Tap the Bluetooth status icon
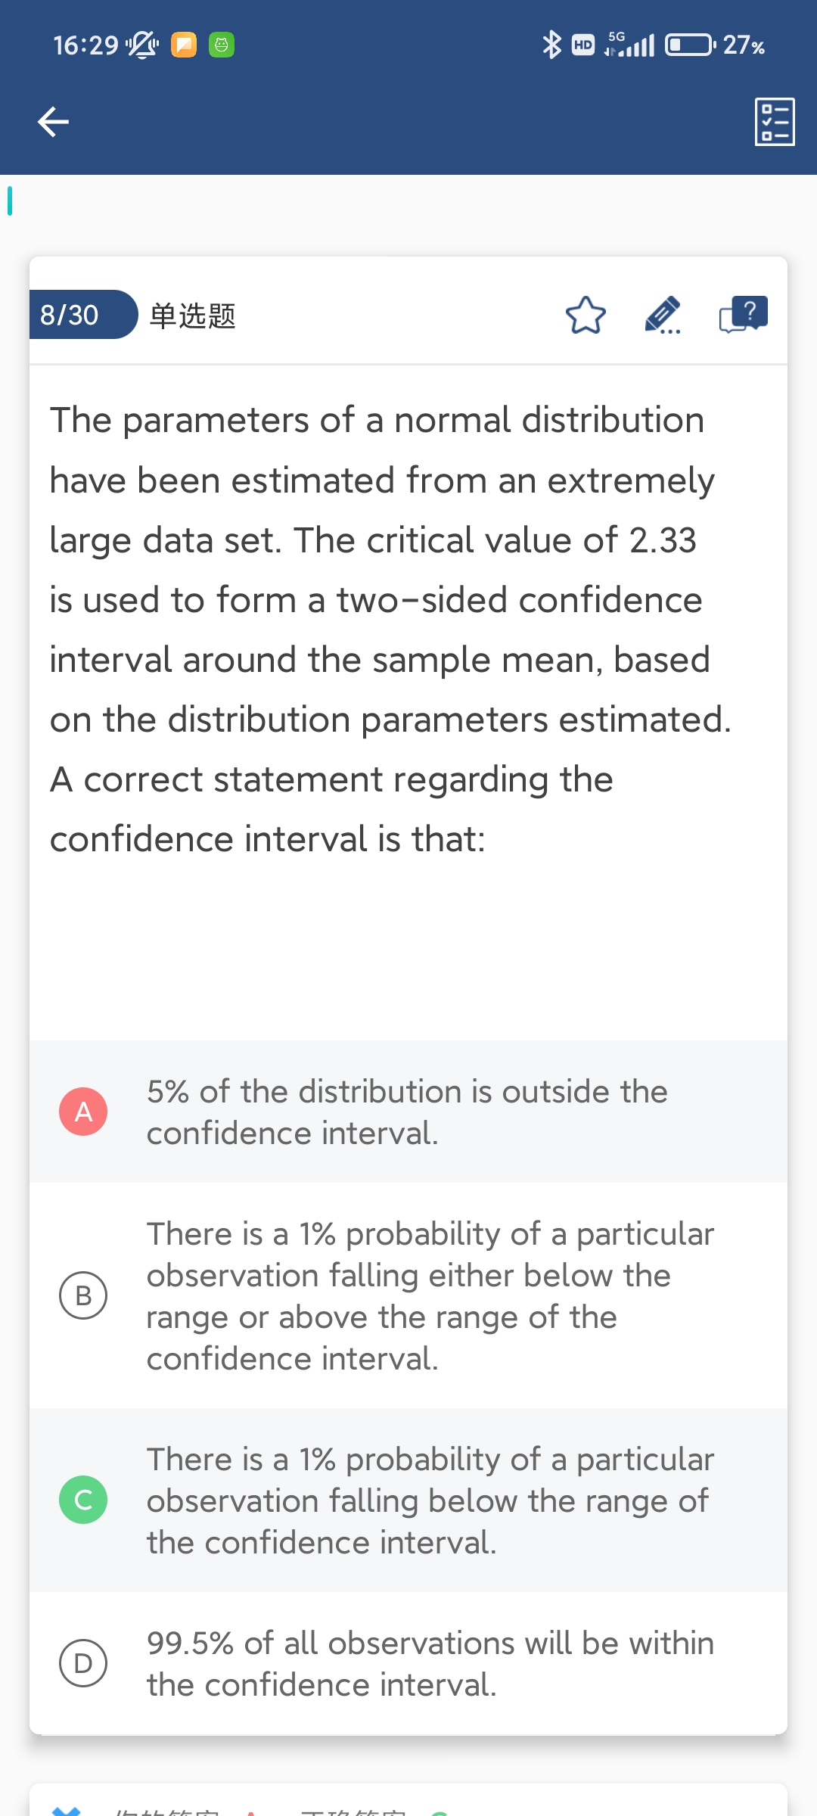Image resolution: width=817 pixels, height=1816 pixels. (551, 45)
